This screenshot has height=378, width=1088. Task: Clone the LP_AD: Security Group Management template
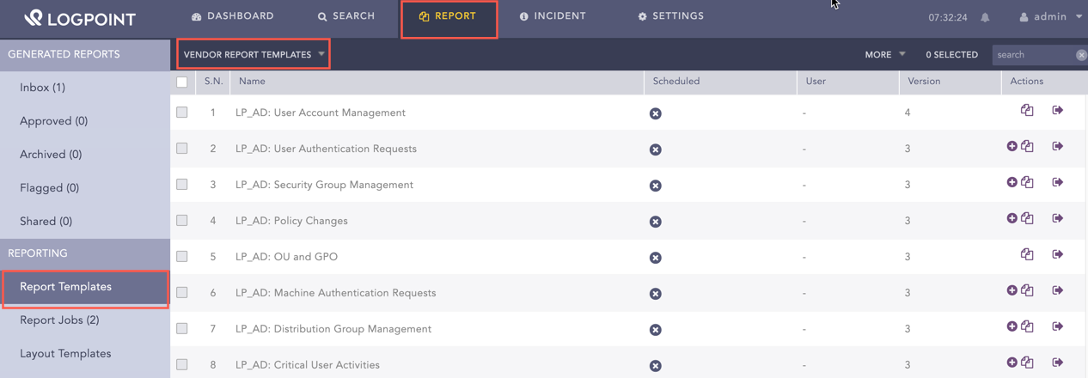1027,182
